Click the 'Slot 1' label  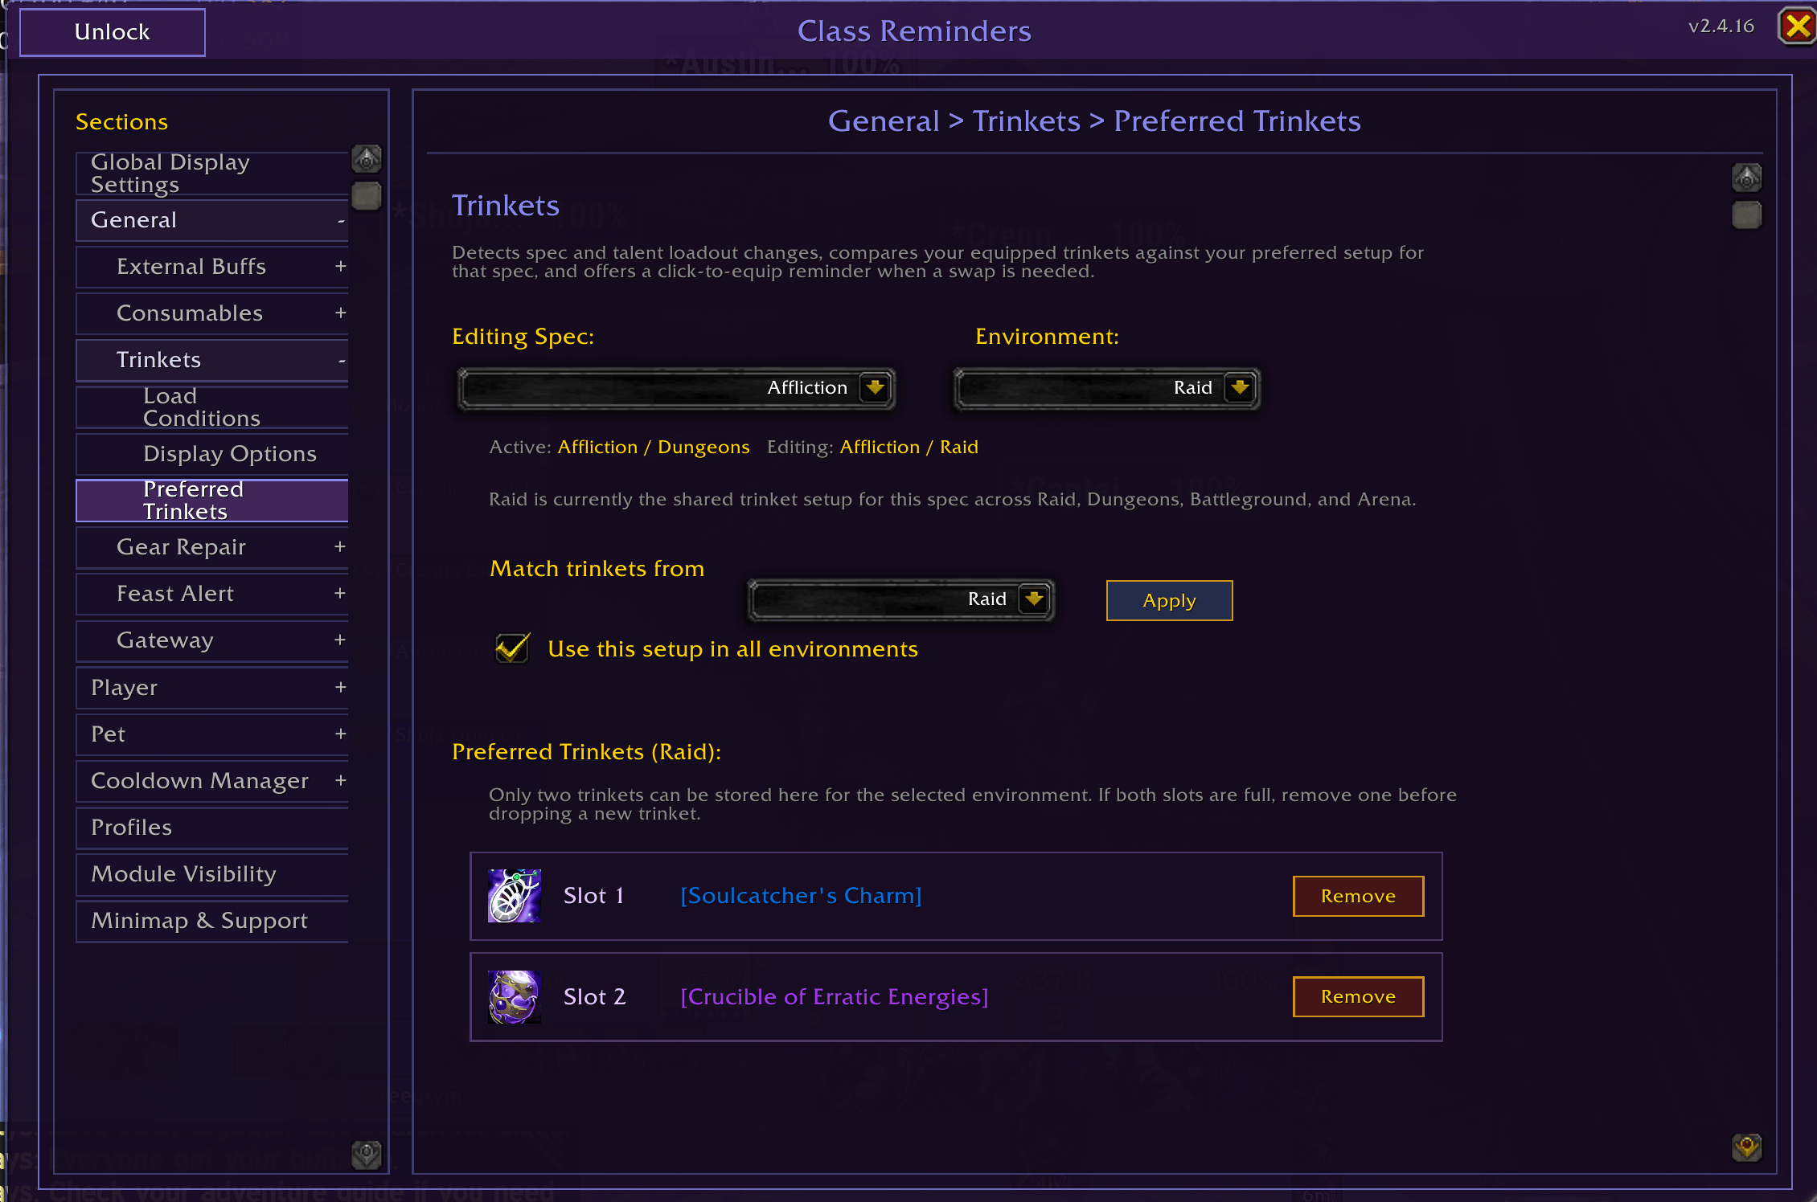point(594,896)
